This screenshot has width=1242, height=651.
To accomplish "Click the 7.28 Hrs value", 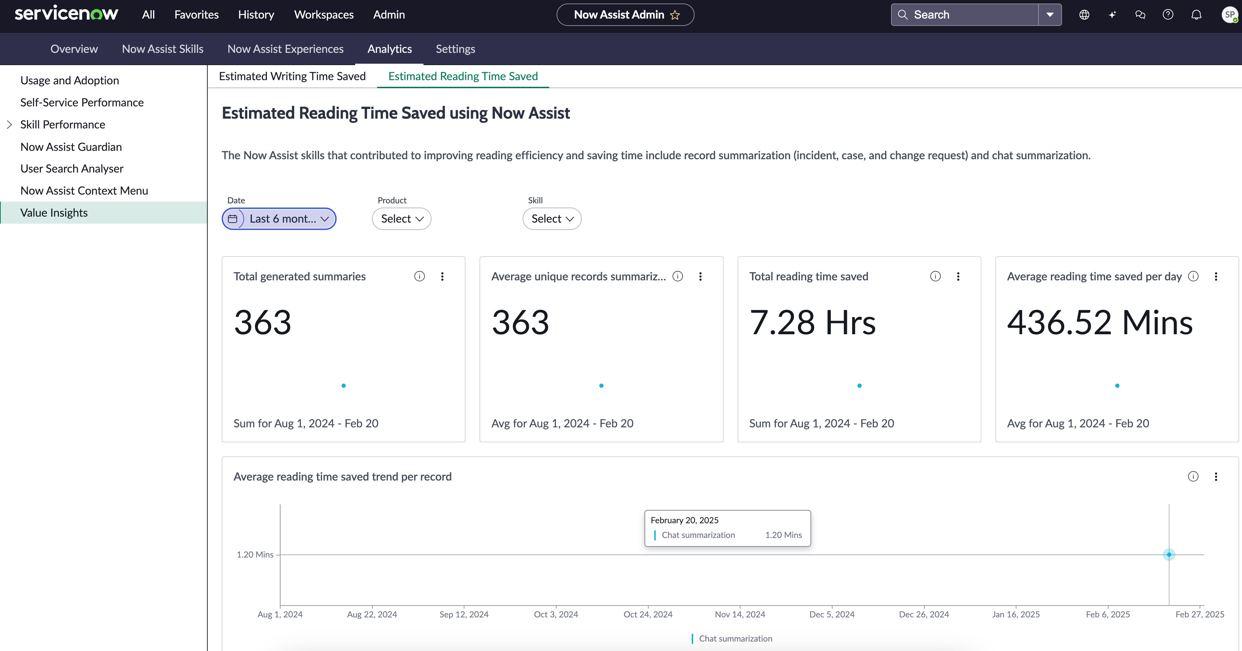I will [x=812, y=322].
